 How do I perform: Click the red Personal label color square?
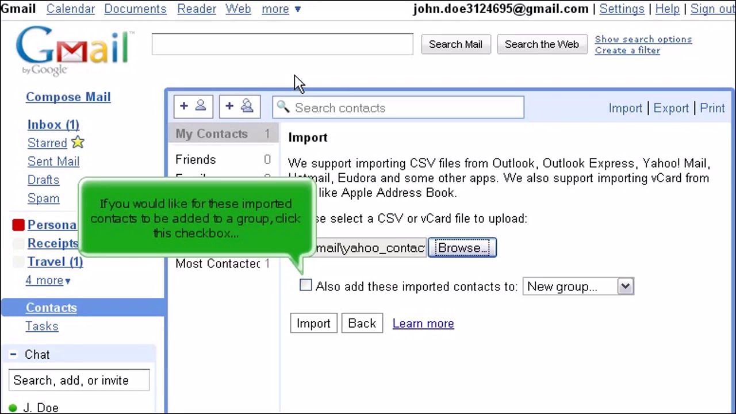(x=18, y=225)
